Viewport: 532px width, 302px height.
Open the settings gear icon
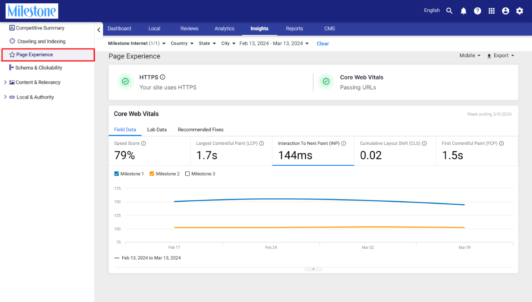tap(520, 11)
